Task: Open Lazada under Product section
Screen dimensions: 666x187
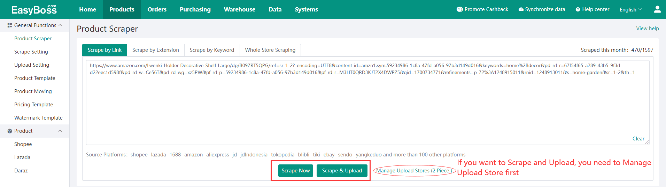Action: 22,157
